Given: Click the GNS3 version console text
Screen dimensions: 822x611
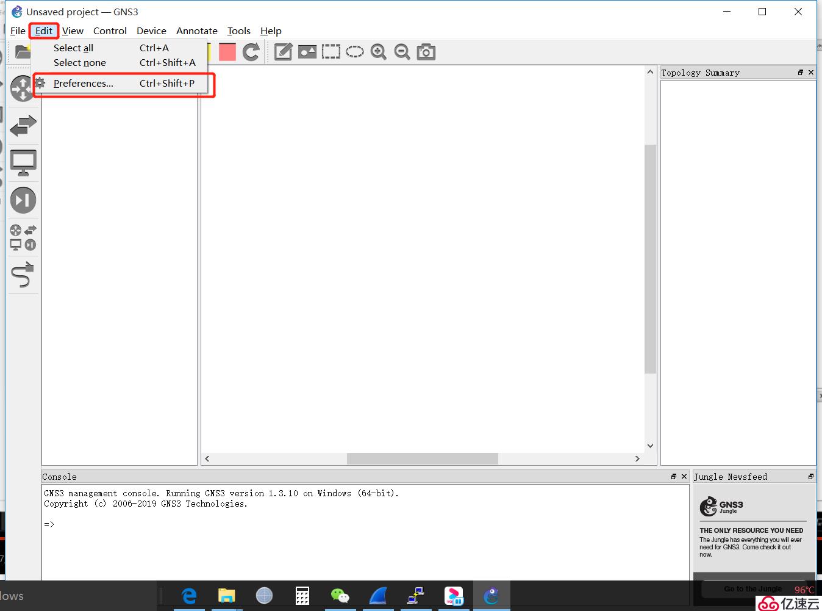Looking at the screenshot, I should [x=221, y=493].
